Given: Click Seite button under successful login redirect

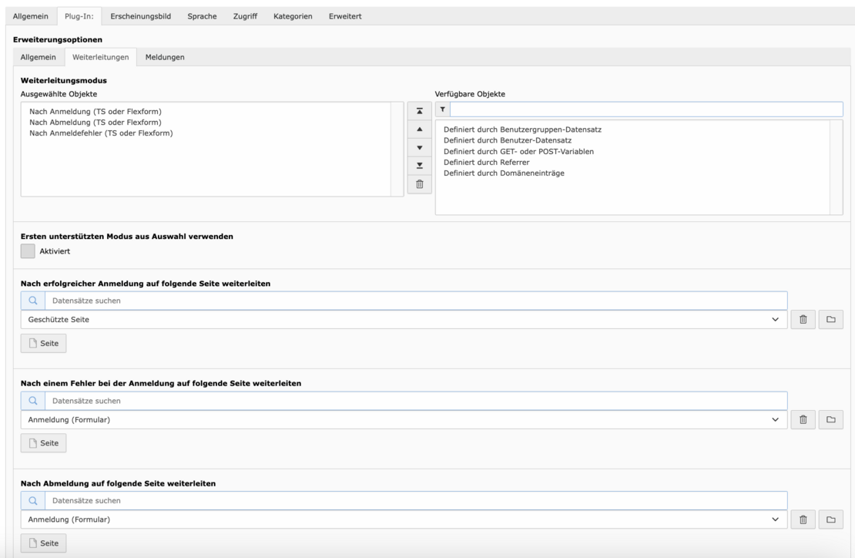Looking at the screenshot, I should (x=44, y=343).
